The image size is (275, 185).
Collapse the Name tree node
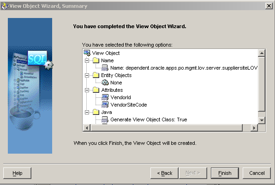coord(87,61)
